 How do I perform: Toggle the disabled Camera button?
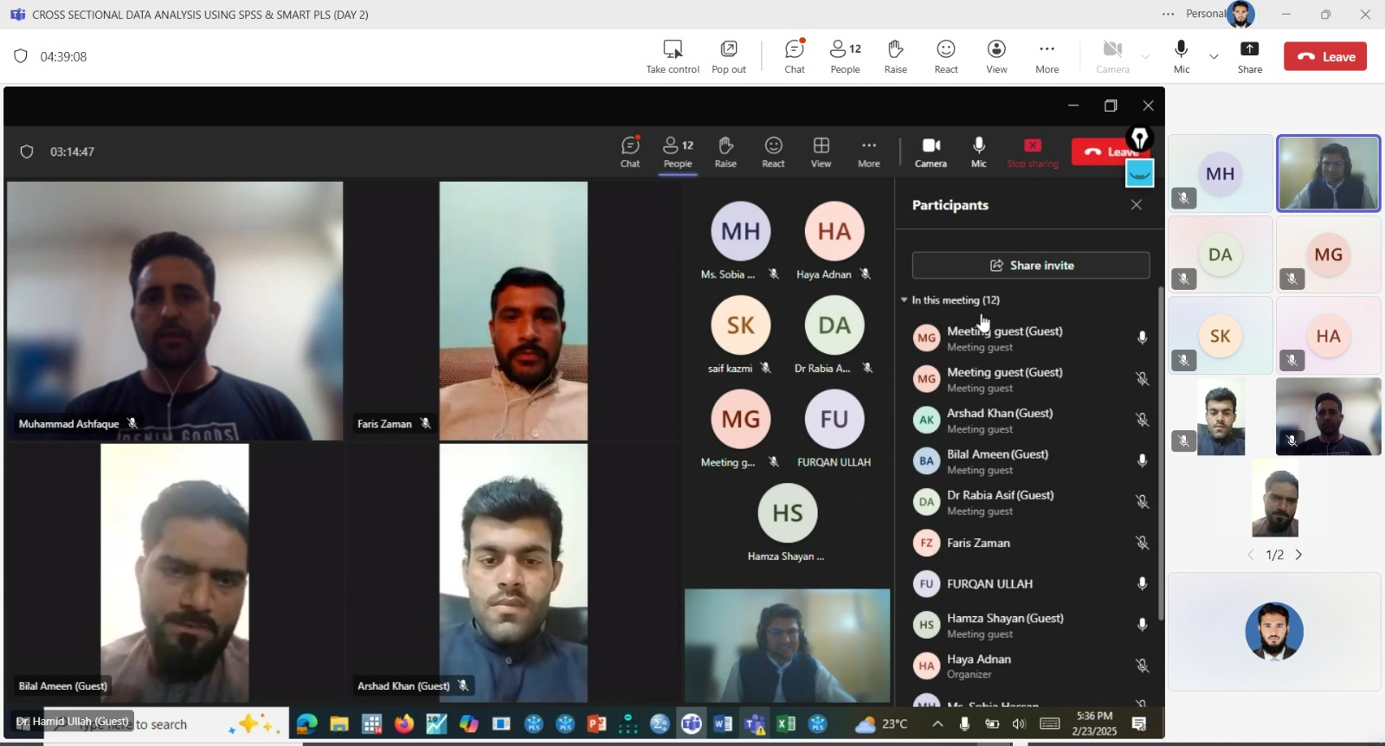pos(1112,56)
